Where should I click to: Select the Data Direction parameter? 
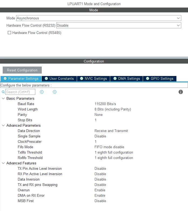coord(29,131)
